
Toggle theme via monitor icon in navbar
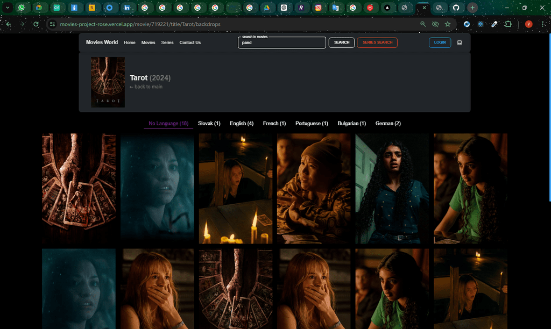pos(460,42)
